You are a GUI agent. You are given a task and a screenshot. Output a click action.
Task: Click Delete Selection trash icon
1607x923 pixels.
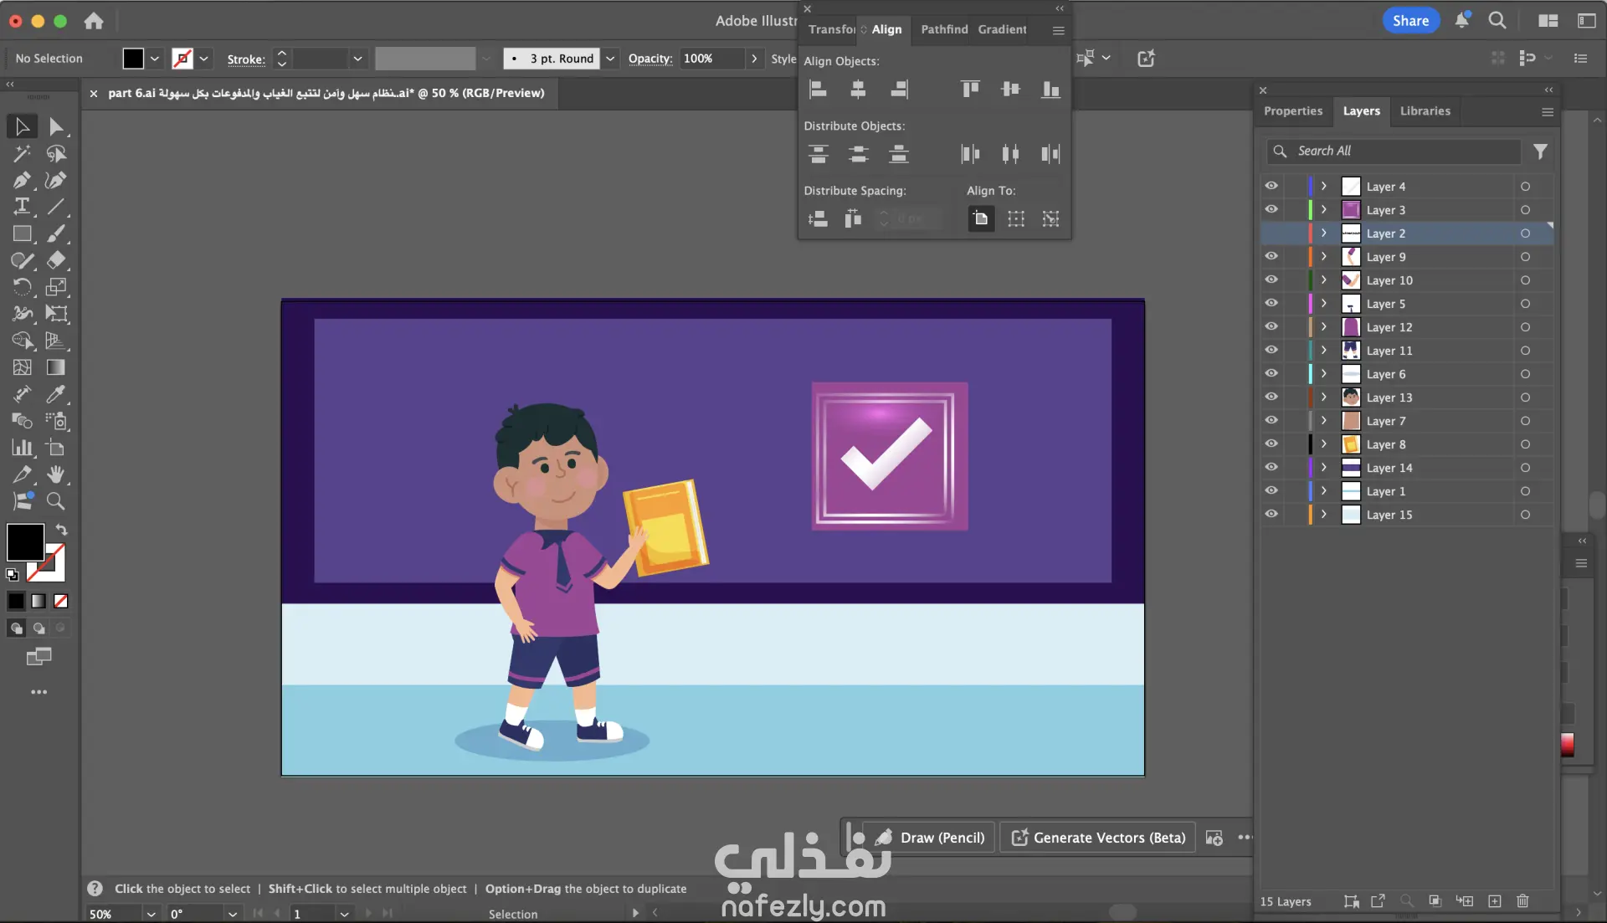pos(1522,901)
